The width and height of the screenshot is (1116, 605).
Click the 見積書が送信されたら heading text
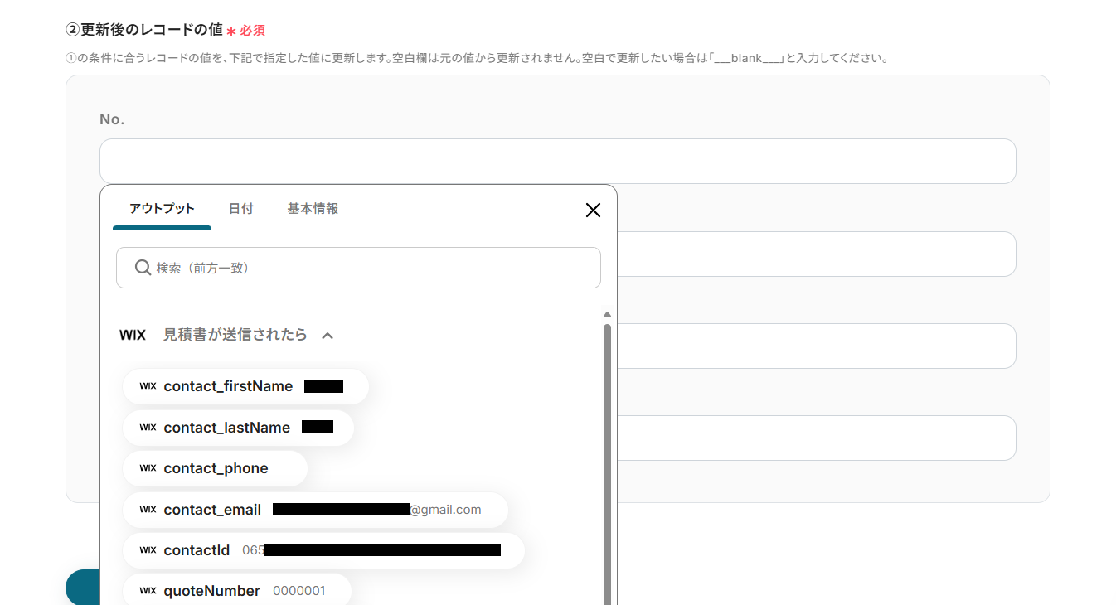[235, 335]
